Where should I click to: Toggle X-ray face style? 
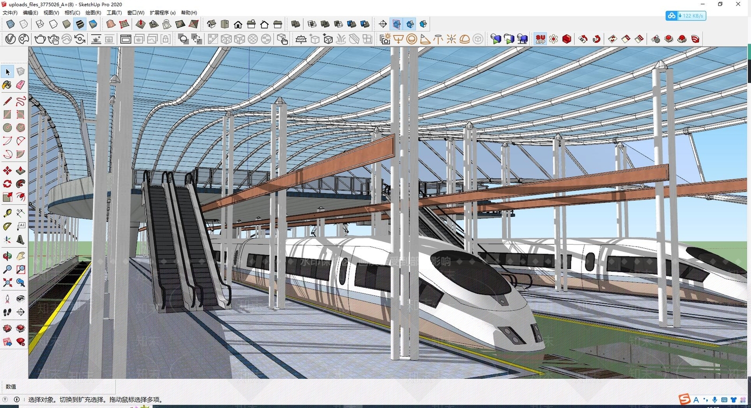10,24
